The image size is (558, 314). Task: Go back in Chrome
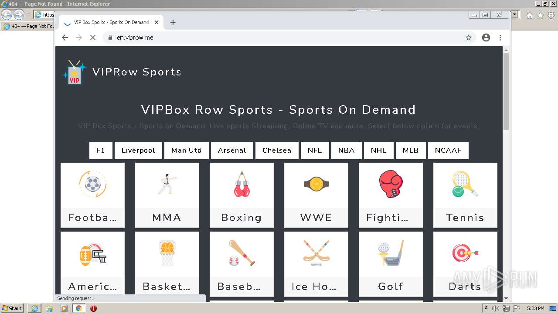[x=65, y=38]
